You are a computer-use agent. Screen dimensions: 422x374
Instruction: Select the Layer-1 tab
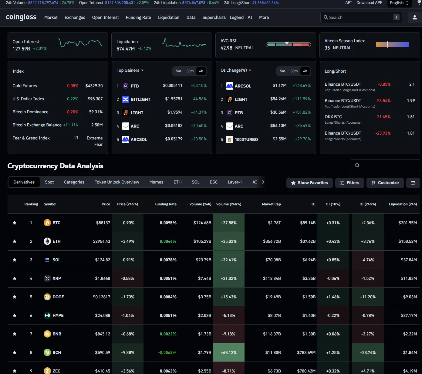(x=235, y=182)
